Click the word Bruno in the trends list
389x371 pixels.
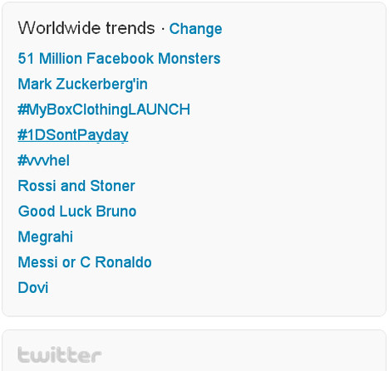116,212
